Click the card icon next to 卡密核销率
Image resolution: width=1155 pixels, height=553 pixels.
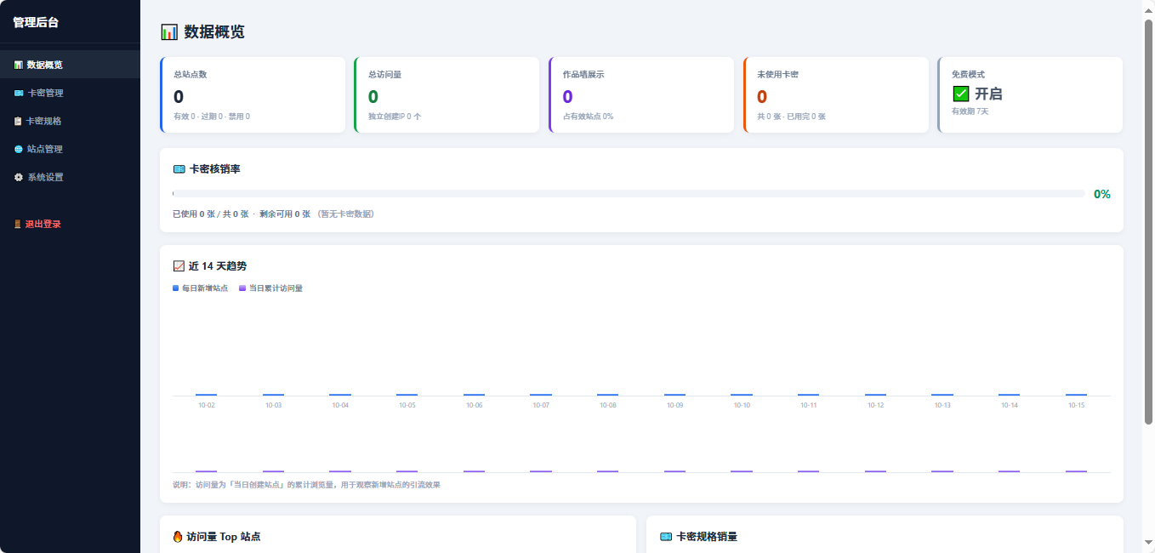(x=179, y=169)
